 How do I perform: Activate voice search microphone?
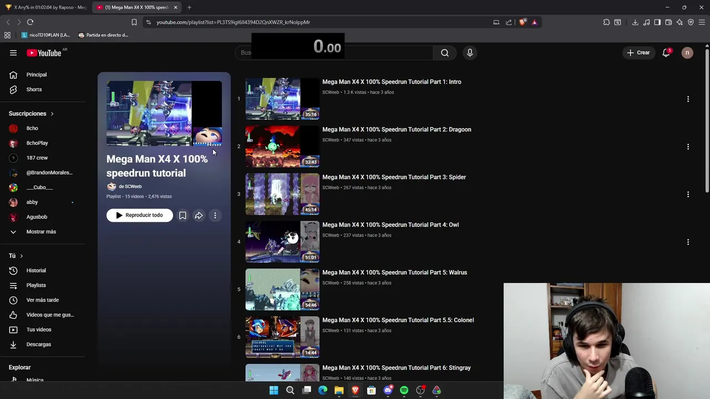(470, 53)
